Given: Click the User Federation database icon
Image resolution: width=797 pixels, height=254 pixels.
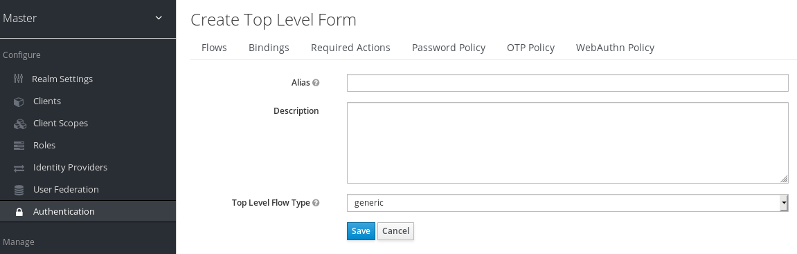Looking at the screenshot, I should (x=19, y=190).
